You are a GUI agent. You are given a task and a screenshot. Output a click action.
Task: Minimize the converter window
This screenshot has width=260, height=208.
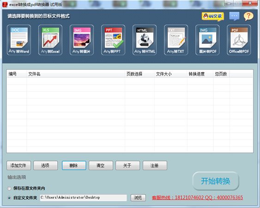[x=229, y=4]
